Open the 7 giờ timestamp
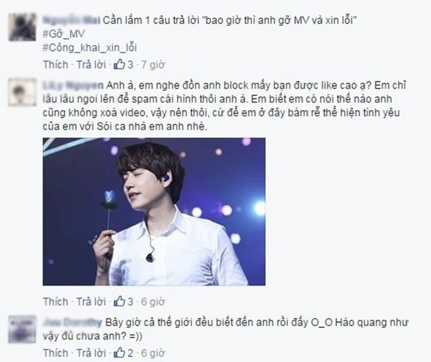Image resolution: width=431 pixels, height=362 pixels. (x=153, y=65)
